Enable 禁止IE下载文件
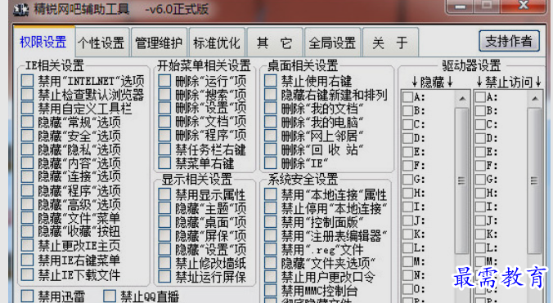 coord(27,274)
